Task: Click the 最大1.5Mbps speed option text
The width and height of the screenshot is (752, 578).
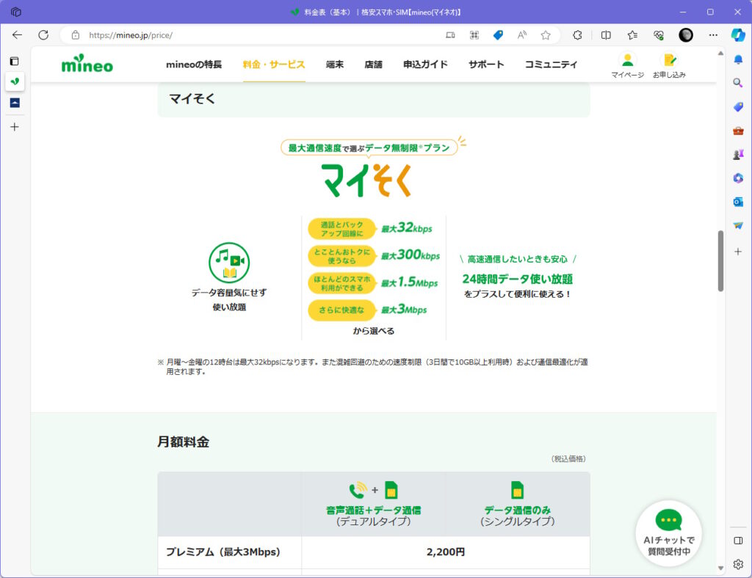Action: click(x=410, y=282)
